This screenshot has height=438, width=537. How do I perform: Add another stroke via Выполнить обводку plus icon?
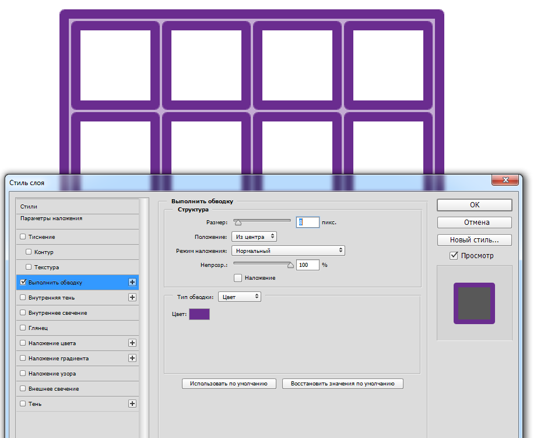(132, 282)
